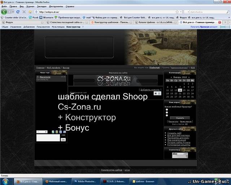Stop page loading with the X icon
The width and height of the screenshot is (231, 185).
tap(24, 12)
